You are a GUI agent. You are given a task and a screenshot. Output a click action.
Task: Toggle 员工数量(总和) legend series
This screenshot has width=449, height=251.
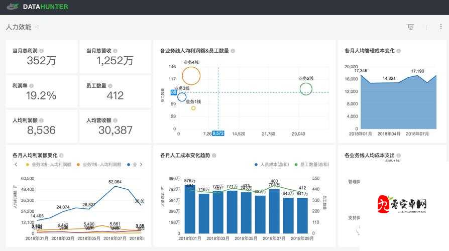[x=312, y=165]
